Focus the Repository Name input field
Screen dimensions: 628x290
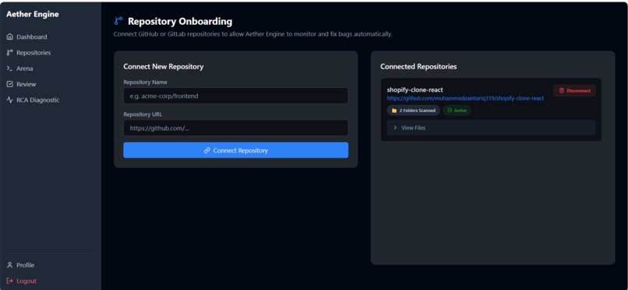tap(235, 96)
